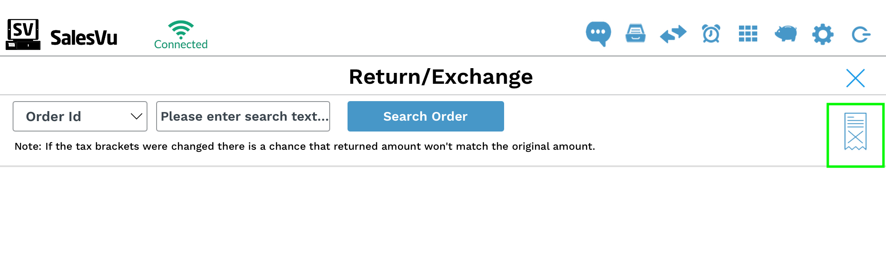Expand the Order Id dropdown

pos(80,116)
